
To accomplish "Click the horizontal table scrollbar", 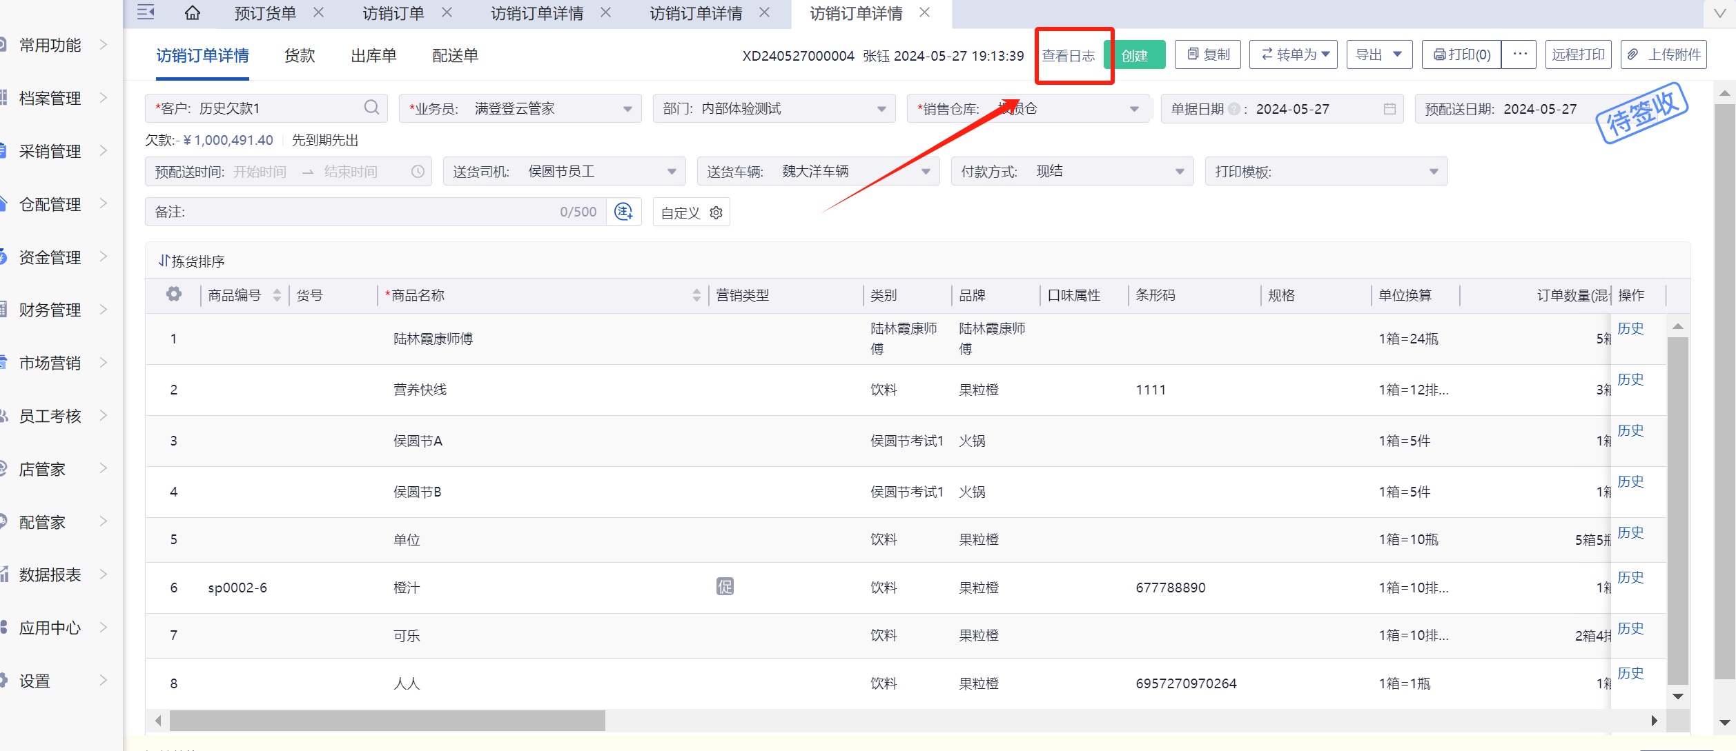I will point(387,721).
